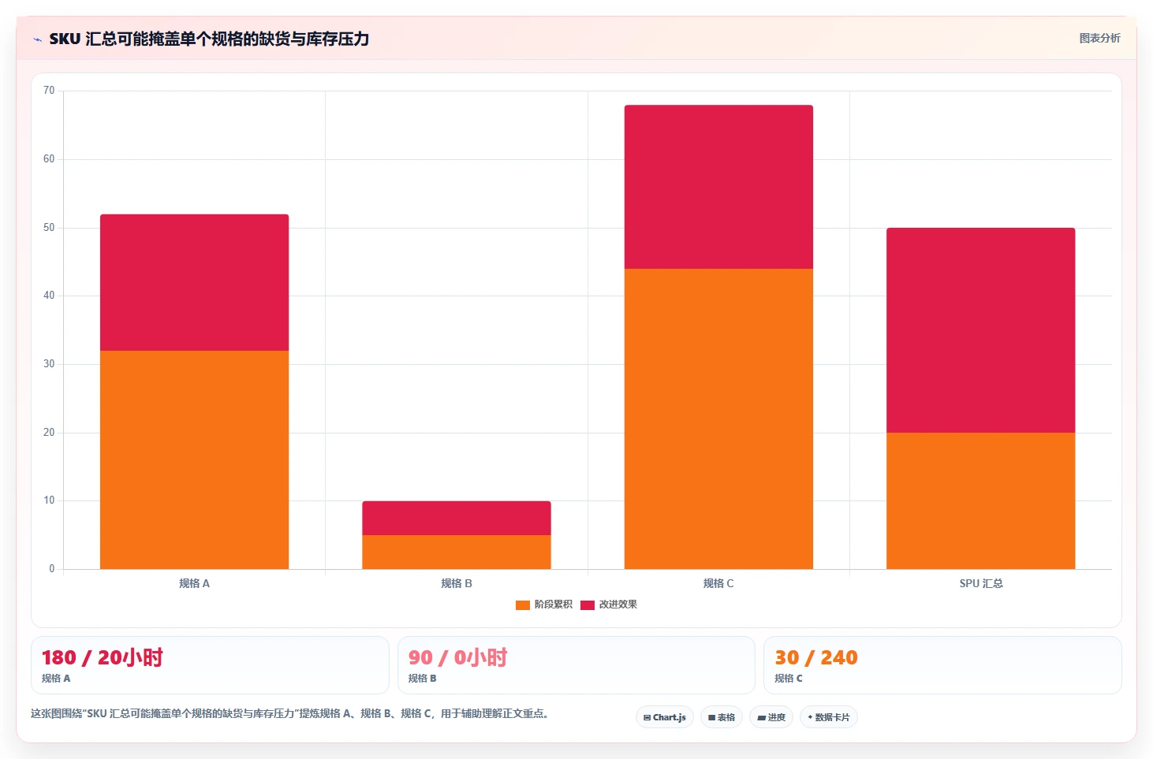
Task: Click the y-axis tick label 50
Action: click(x=49, y=228)
